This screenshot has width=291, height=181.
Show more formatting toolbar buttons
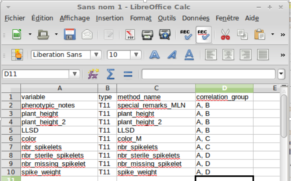click(283, 55)
